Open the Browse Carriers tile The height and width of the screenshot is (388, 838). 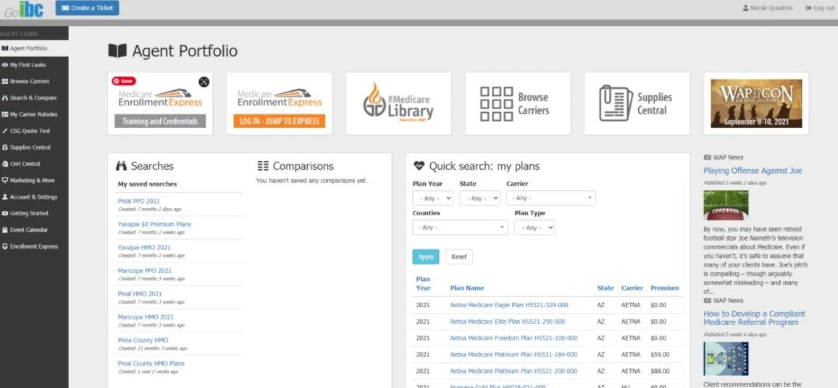pyautogui.click(x=518, y=104)
